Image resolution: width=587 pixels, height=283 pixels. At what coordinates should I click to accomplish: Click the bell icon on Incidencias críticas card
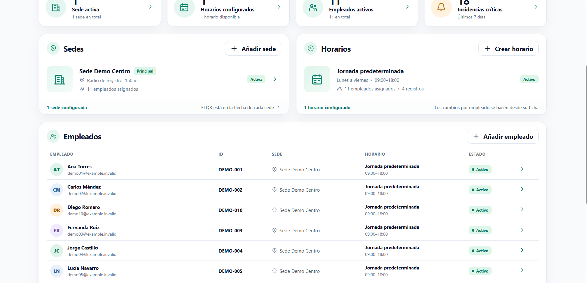coord(441,7)
